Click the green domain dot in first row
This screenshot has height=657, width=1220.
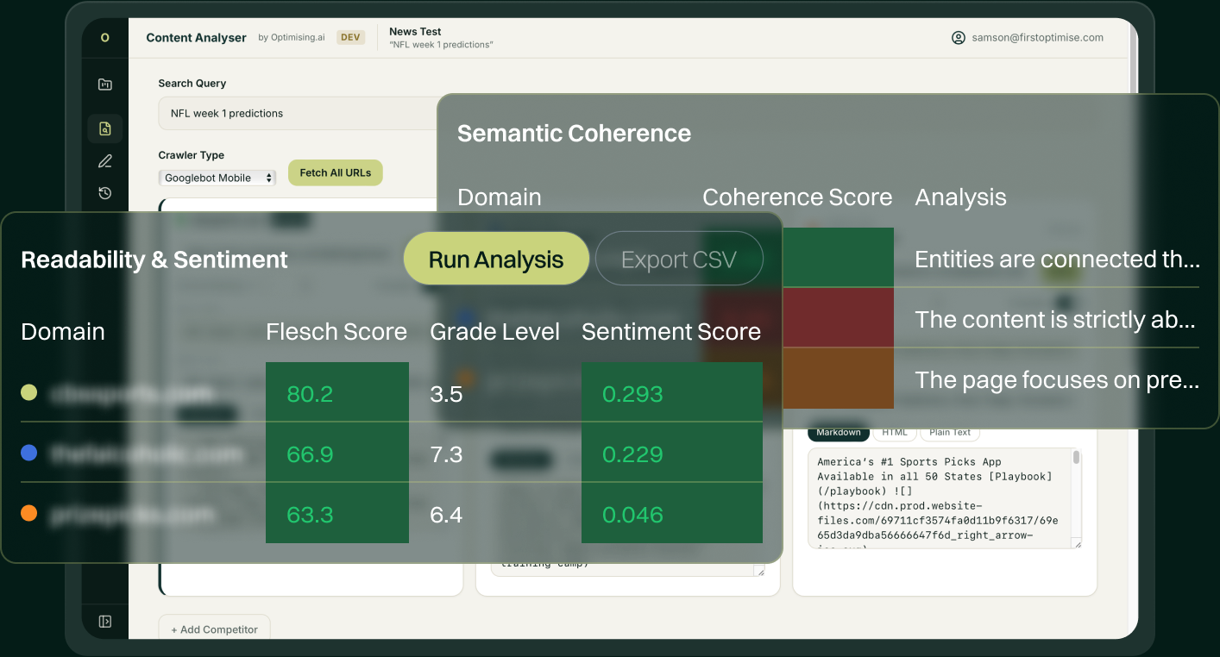pos(29,393)
